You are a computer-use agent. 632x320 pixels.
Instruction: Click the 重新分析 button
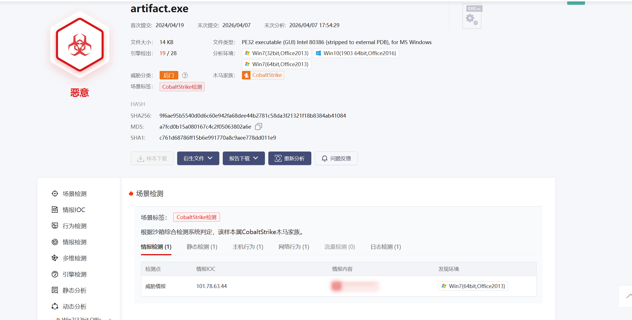point(290,159)
